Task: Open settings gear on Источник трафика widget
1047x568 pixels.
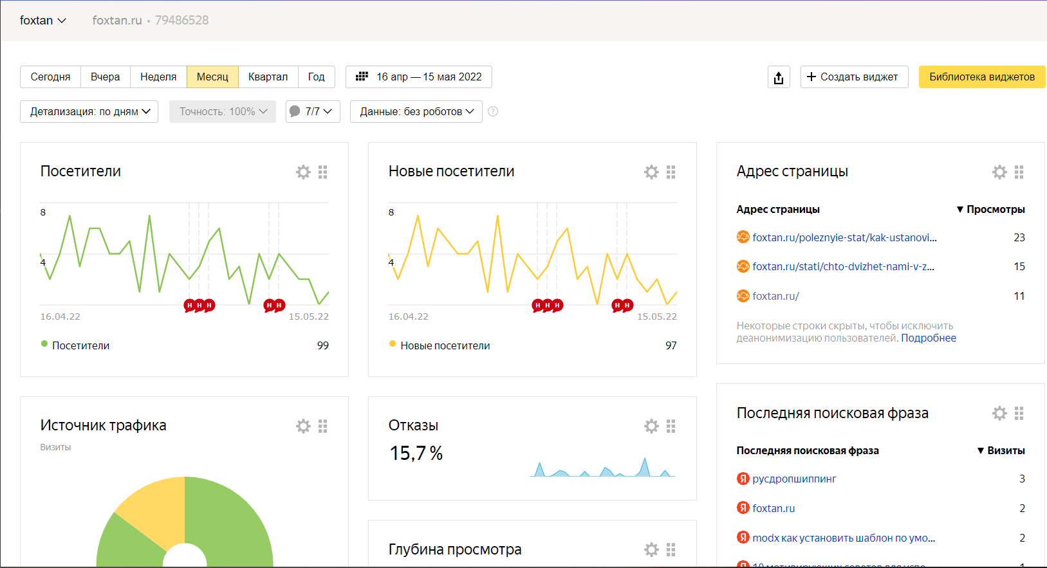Action: [303, 426]
